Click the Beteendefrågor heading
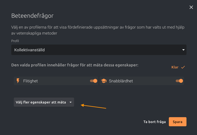 pyautogui.click(x=32, y=16)
